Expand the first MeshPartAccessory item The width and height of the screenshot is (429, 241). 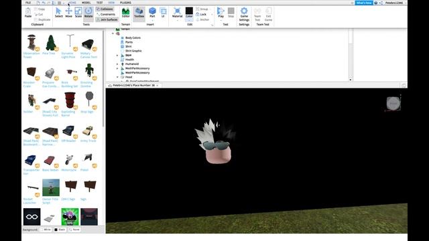pyautogui.click(x=117, y=68)
